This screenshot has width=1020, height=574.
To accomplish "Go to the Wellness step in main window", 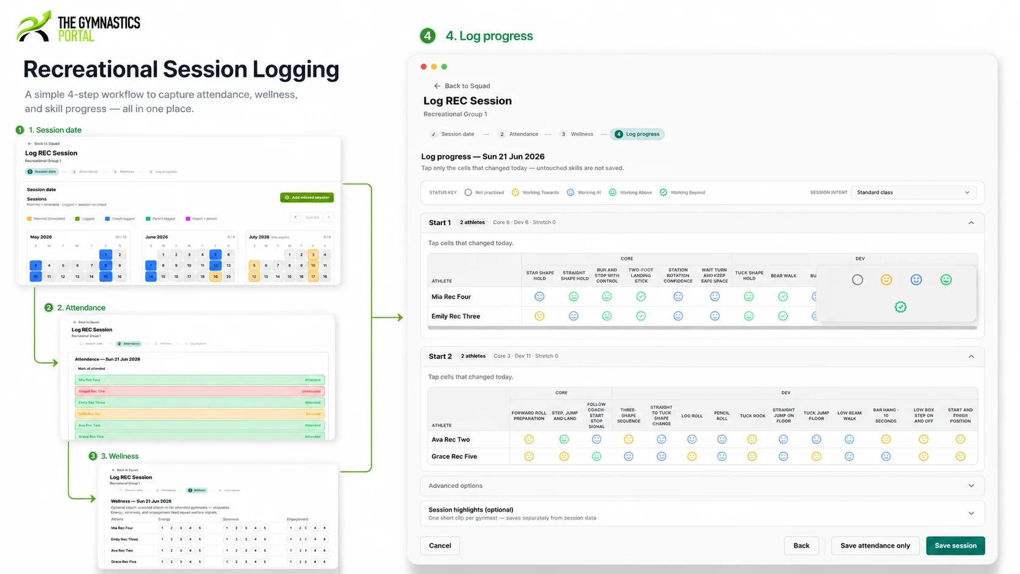I will tap(576, 134).
